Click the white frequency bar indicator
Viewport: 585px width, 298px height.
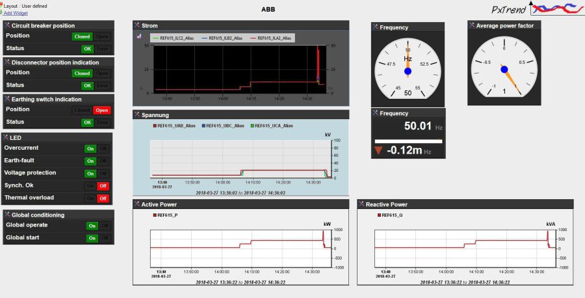click(408, 141)
